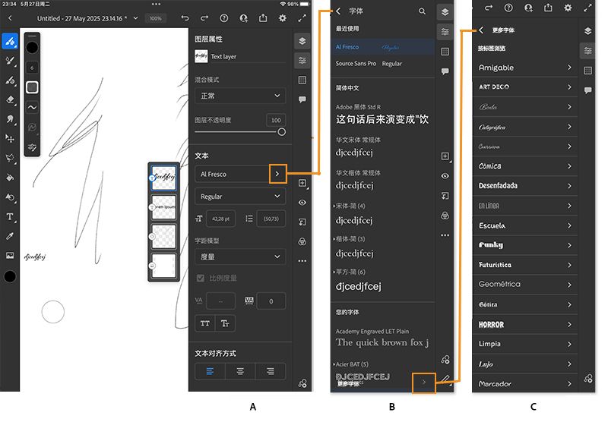Open black color chip at toolbar bottom
The width and height of the screenshot is (608, 422).
[10, 277]
